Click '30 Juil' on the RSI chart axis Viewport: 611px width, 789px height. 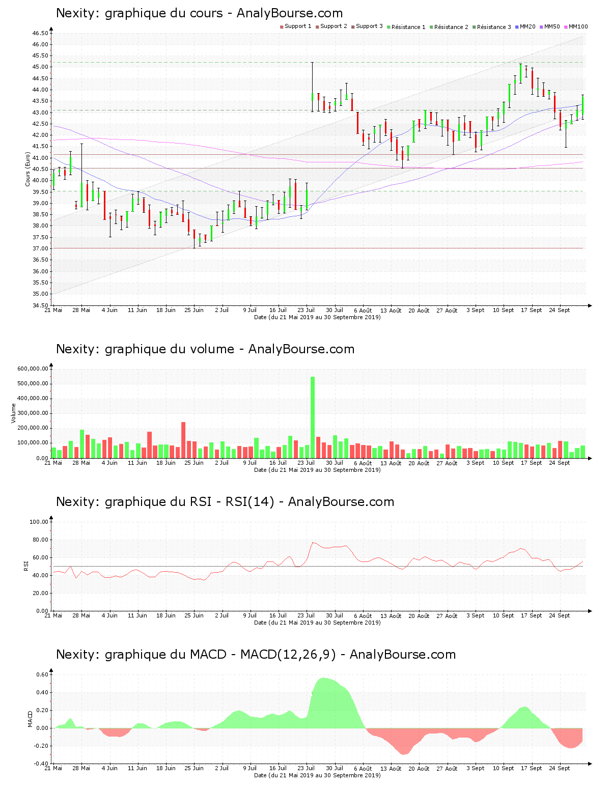pos(335,615)
